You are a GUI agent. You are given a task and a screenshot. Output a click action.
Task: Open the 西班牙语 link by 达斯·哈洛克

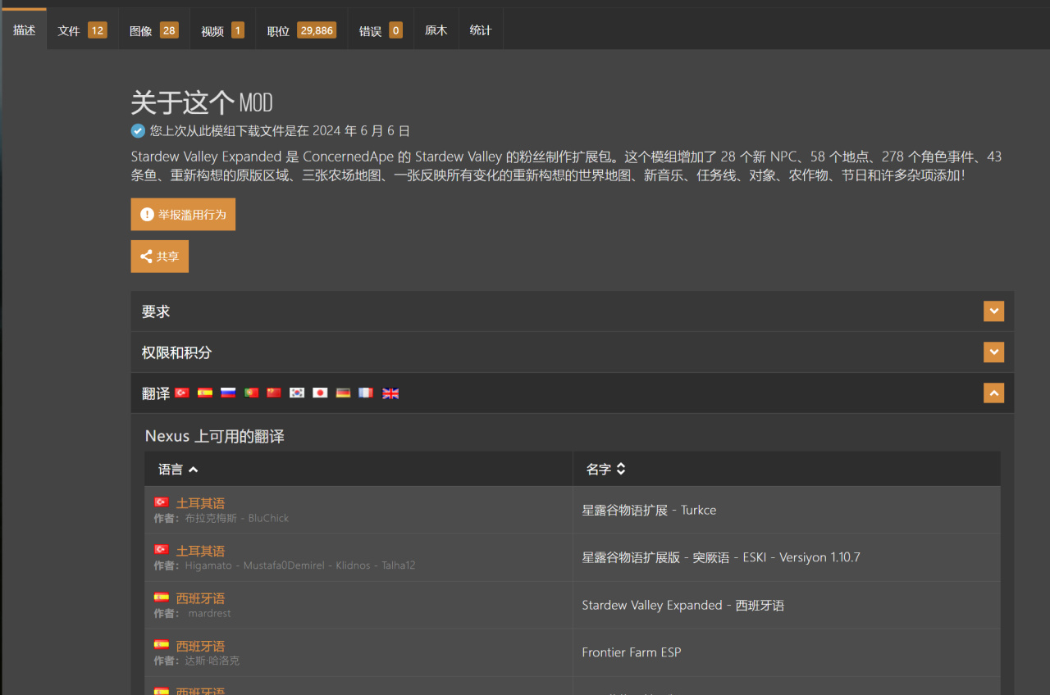pyautogui.click(x=200, y=646)
